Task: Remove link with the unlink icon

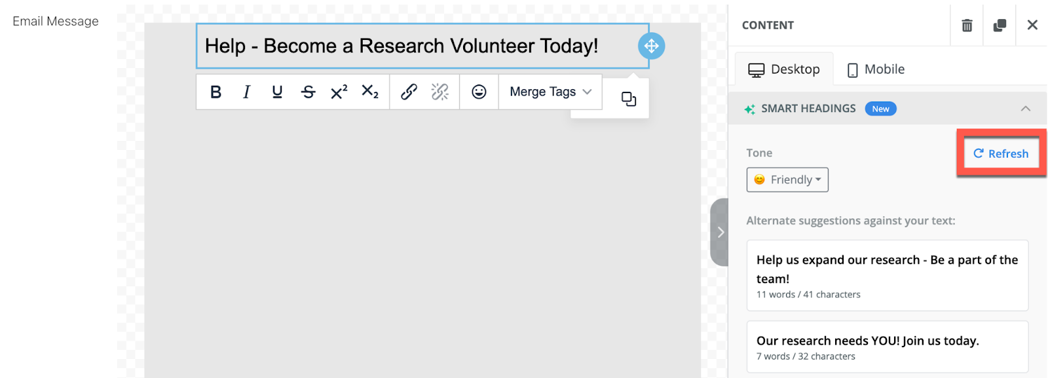Action: (x=440, y=92)
